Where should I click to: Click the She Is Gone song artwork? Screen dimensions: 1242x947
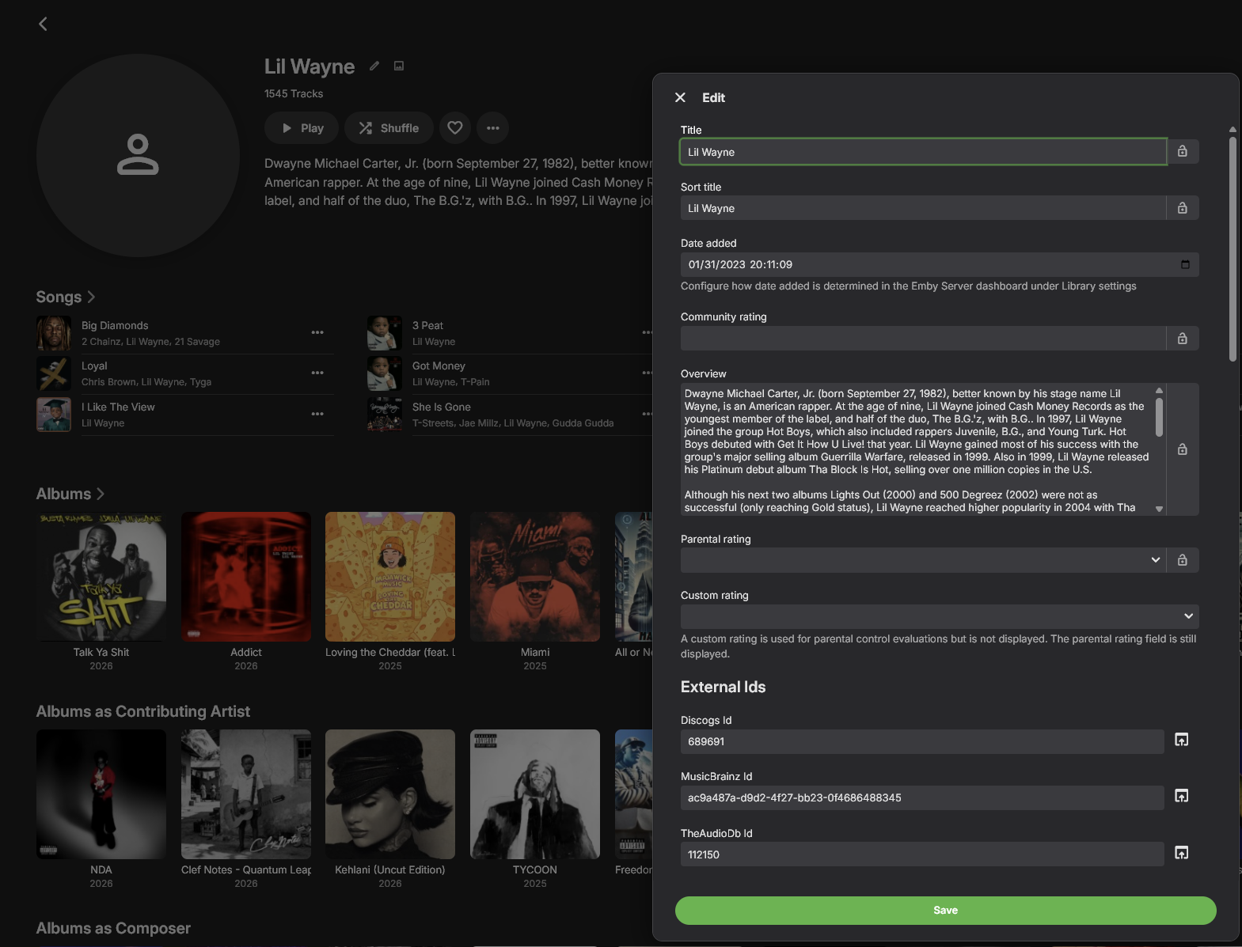pos(385,415)
